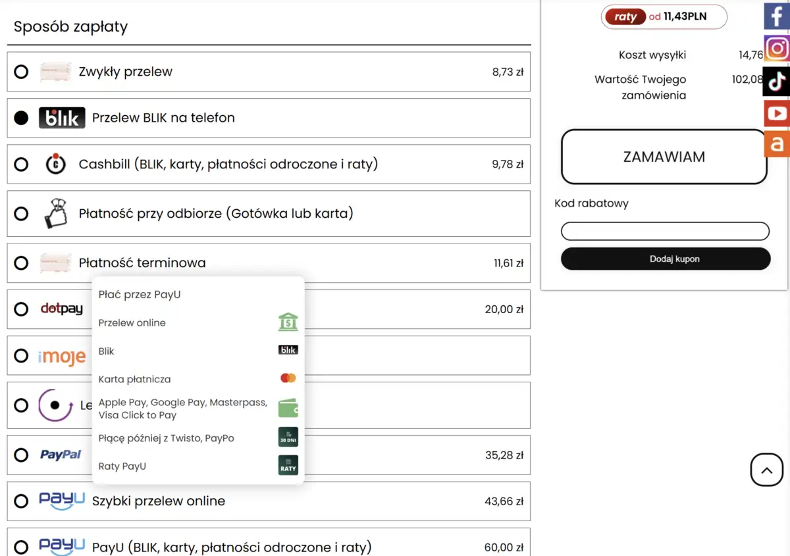Pick Blik option in PayU popup
790x556 pixels.
point(198,351)
